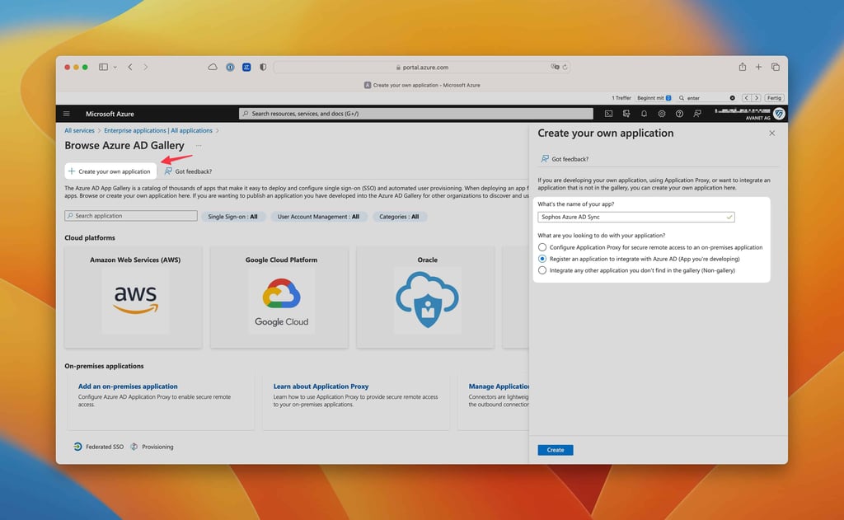This screenshot has width=844, height=520.
Task: Click the portal.azure.com address bar
Action: pos(422,68)
